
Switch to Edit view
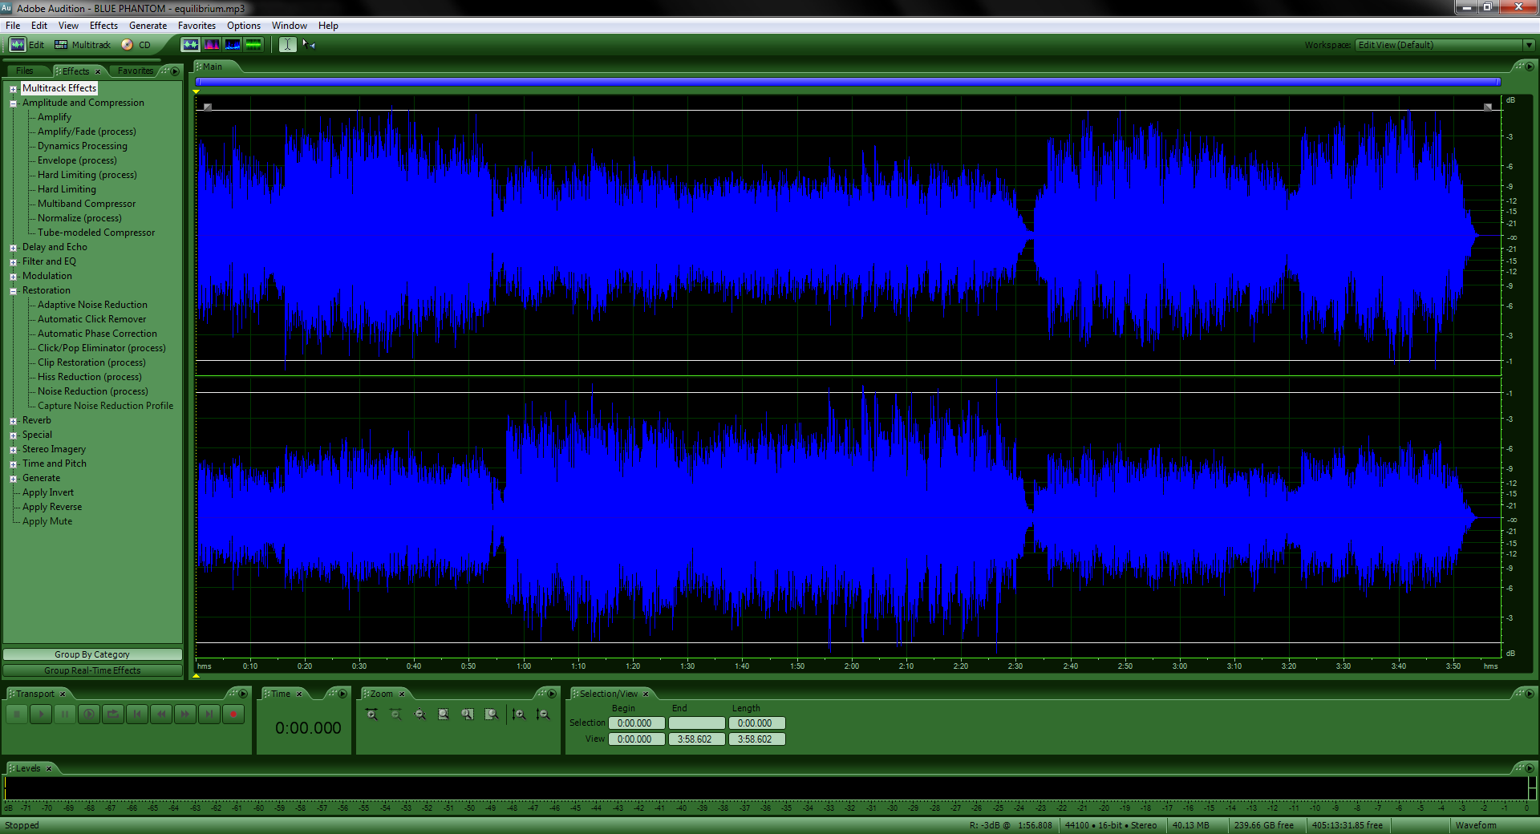click(26, 45)
